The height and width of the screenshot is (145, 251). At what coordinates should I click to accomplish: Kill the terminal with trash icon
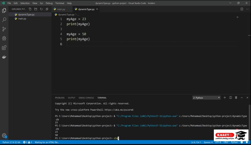pyautogui.click(x=236, y=97)
